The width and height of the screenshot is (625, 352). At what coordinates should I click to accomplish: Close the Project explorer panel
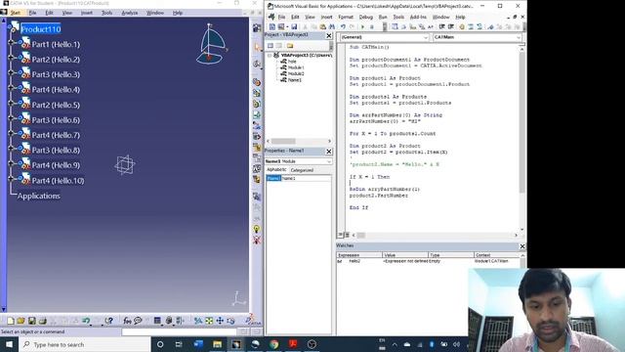tap(329, 36)
